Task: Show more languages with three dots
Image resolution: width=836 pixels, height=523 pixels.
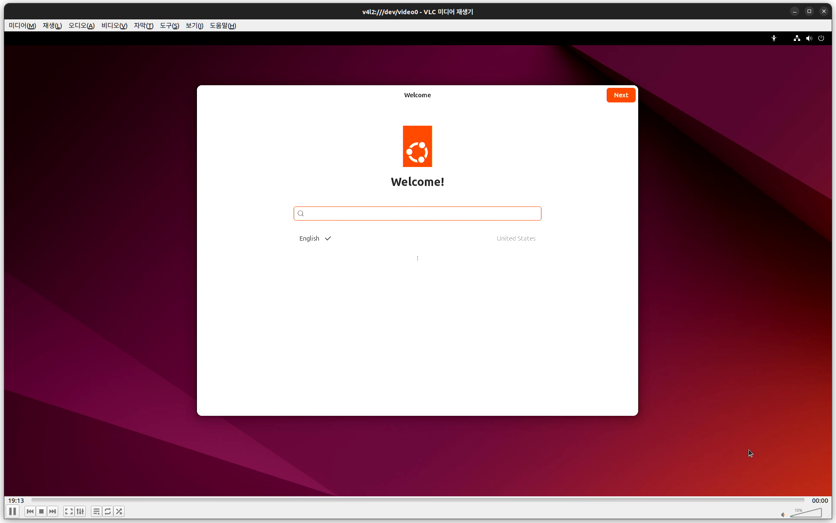Action: (418, 258)
